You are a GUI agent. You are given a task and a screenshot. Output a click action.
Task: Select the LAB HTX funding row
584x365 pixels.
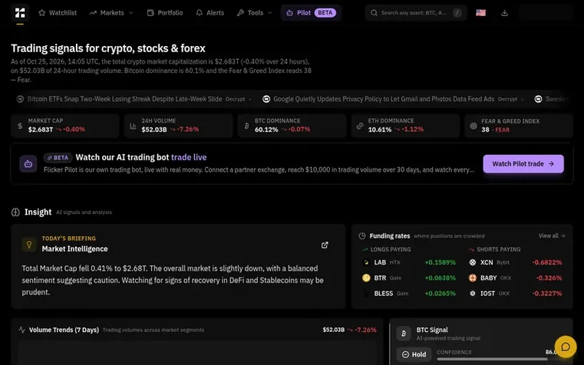(x=408, y=262)
